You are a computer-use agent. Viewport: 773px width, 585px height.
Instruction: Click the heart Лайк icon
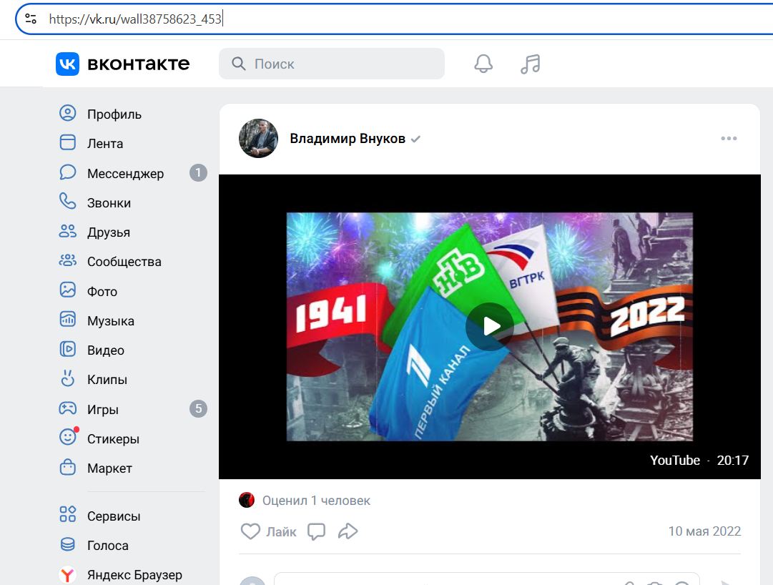(250, 531)
